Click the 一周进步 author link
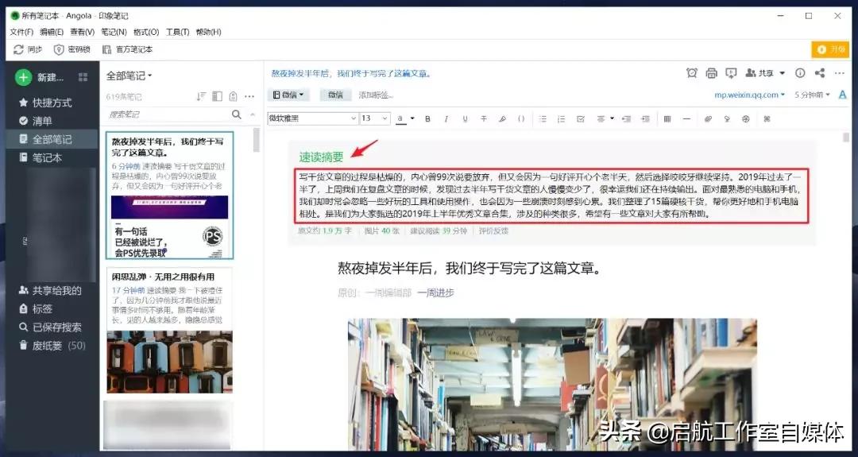 (x=435, y=292)
